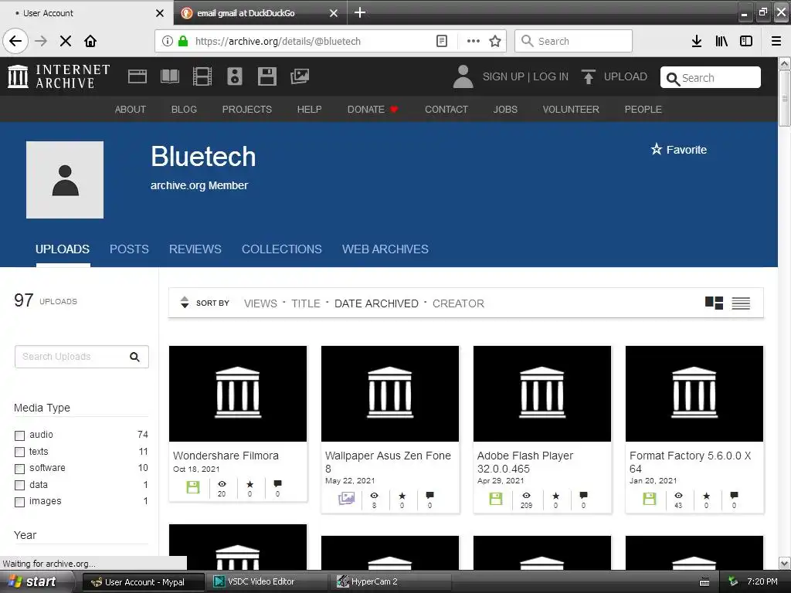791x593 pixels.
Task: Switch to the Reviews tab
Action: coord(195,249)
